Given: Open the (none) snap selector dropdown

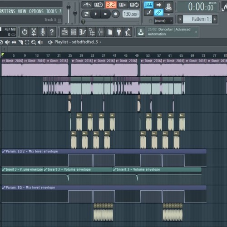Looking at the screenshot, I should click(x=163, y=21).
